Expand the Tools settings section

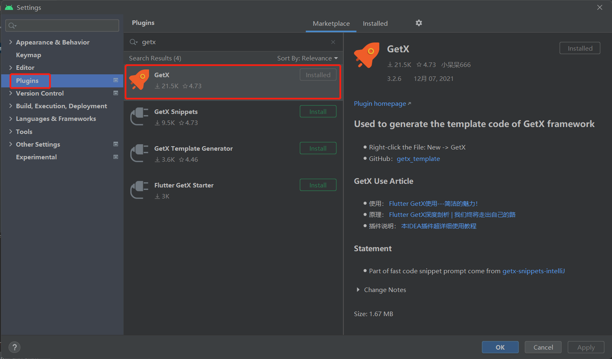[11, 132]
